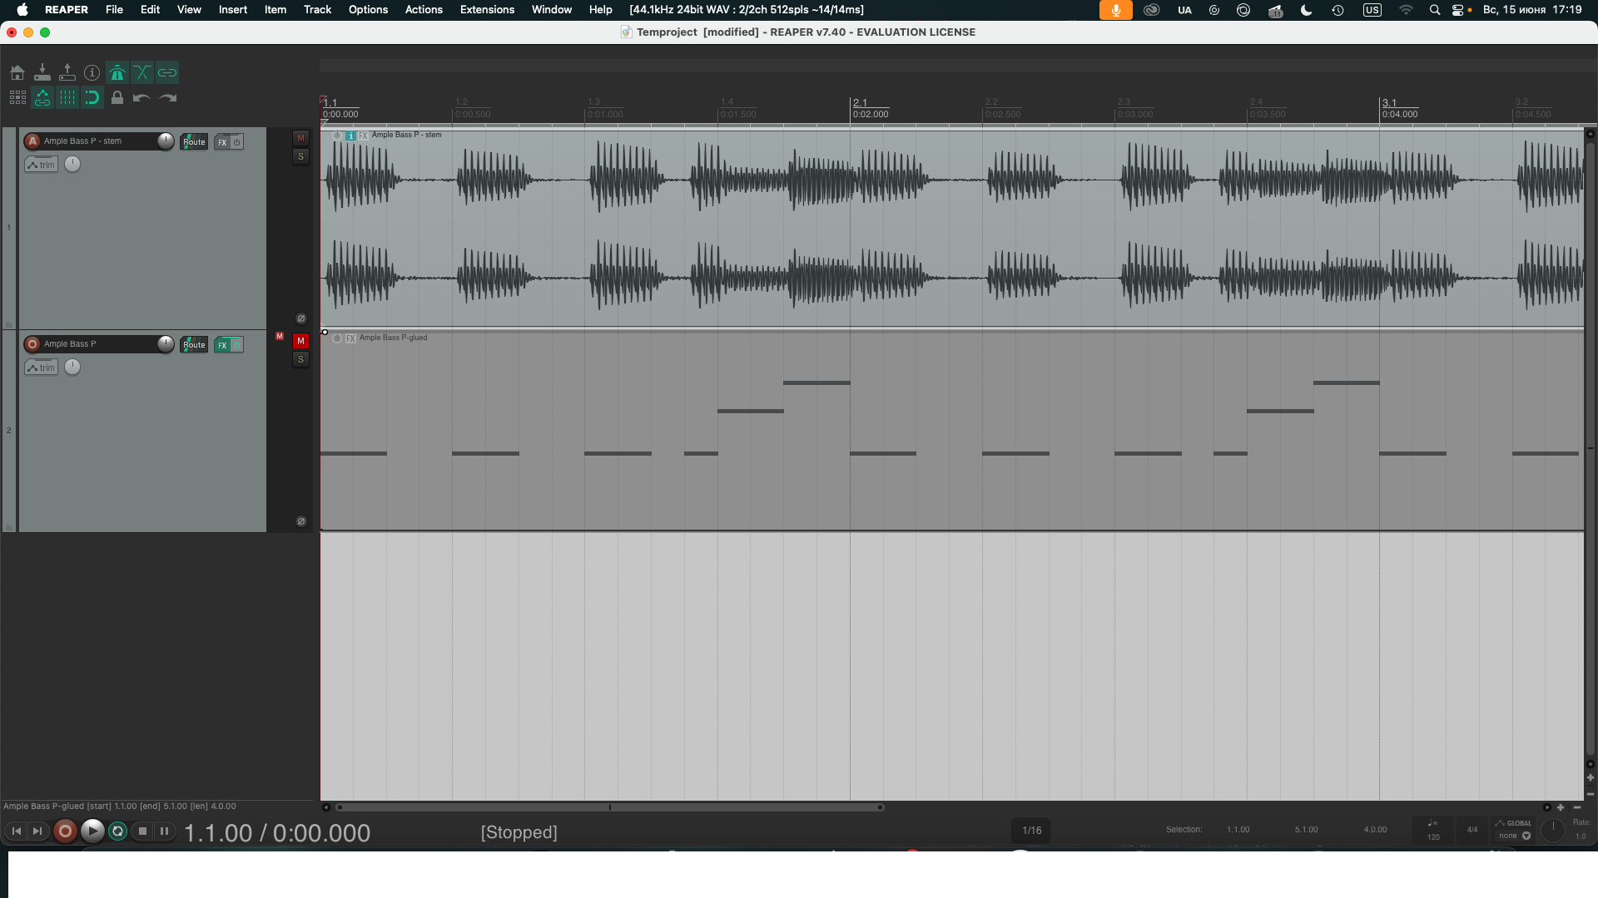Click the project settings info icon
This screenshot has height=898, width=1598.
point(92,73)
